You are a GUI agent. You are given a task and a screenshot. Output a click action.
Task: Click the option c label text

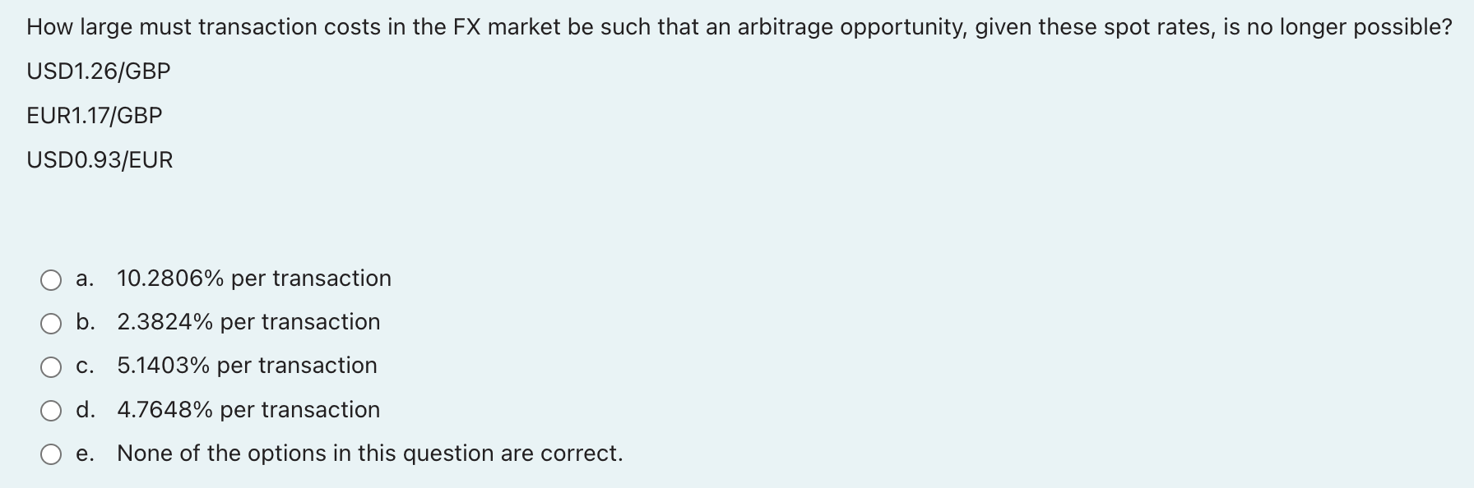coord(85,366)
